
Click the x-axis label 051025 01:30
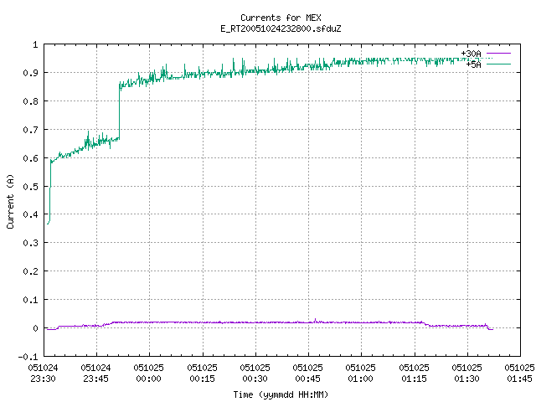[467, 374]
